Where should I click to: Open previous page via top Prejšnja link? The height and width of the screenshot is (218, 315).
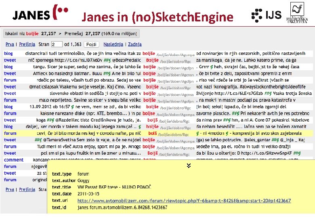coord(27,44)
